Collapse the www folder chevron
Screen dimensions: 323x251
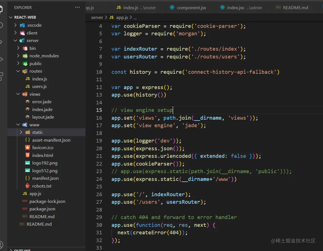click(18, 125)
